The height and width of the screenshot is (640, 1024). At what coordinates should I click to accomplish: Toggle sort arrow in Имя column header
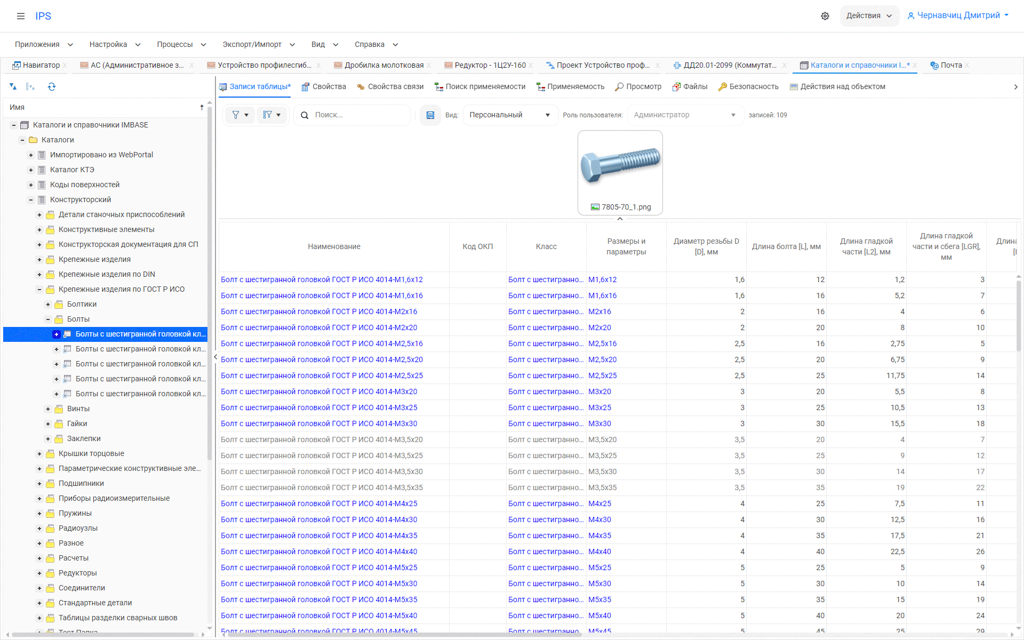[202, 107]
